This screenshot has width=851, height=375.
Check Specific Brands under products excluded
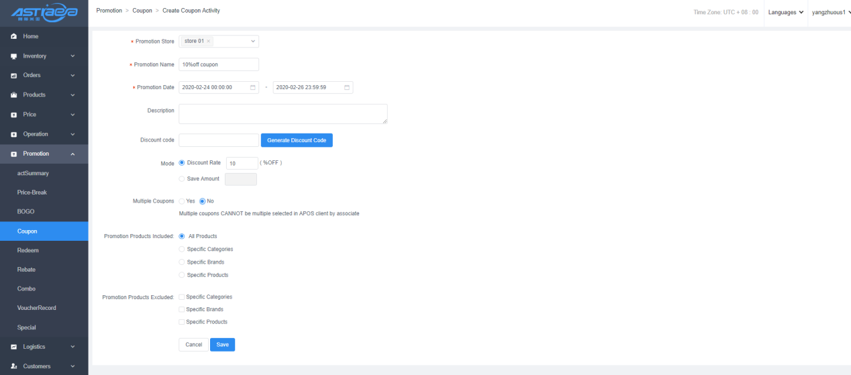181,309
